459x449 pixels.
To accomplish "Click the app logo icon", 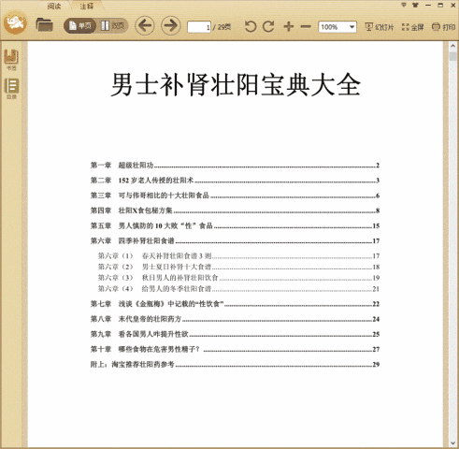I will [x=15, y=22].
